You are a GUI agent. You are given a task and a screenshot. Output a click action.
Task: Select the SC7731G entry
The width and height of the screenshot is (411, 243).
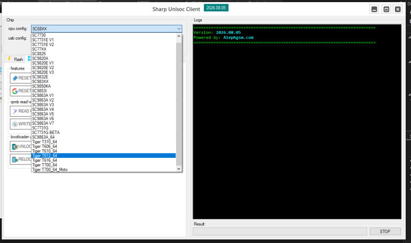coord(103,128)
